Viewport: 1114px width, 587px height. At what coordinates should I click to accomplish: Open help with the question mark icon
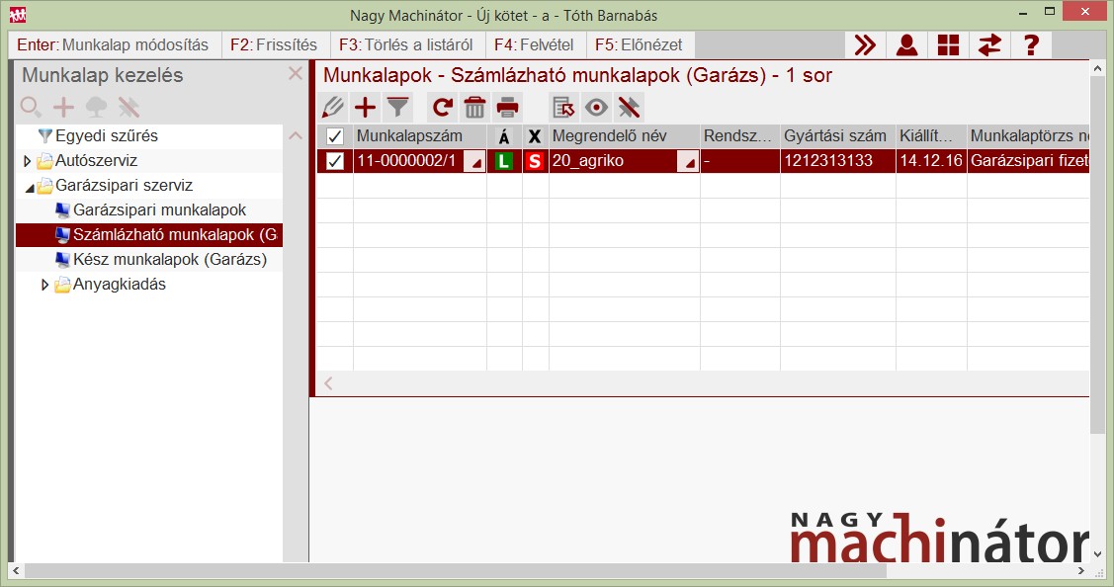(1032, 44)
